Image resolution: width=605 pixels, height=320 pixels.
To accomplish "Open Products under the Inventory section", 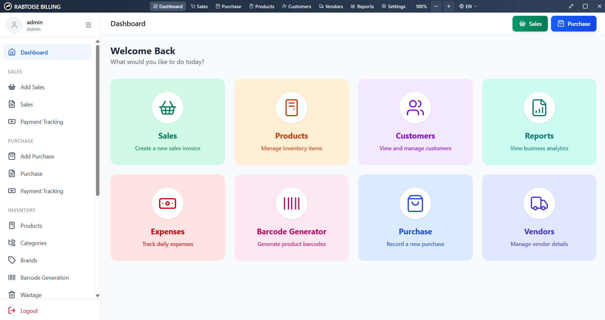I will pos(47,226).
